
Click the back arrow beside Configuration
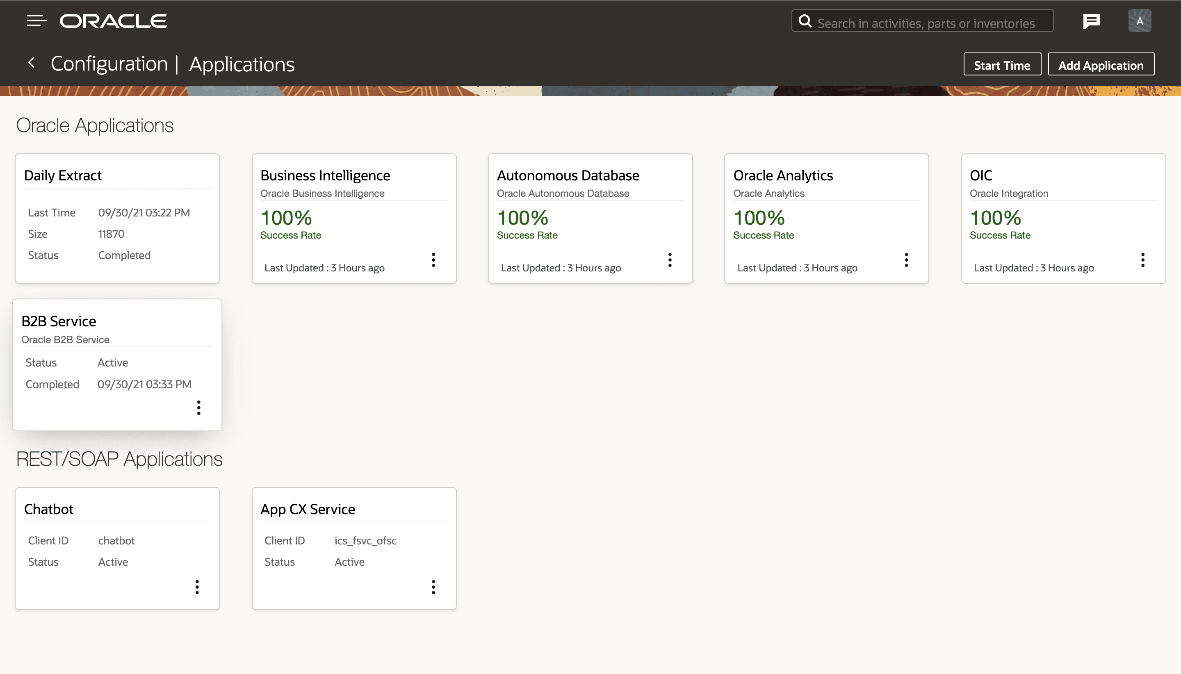click(32, 62)
